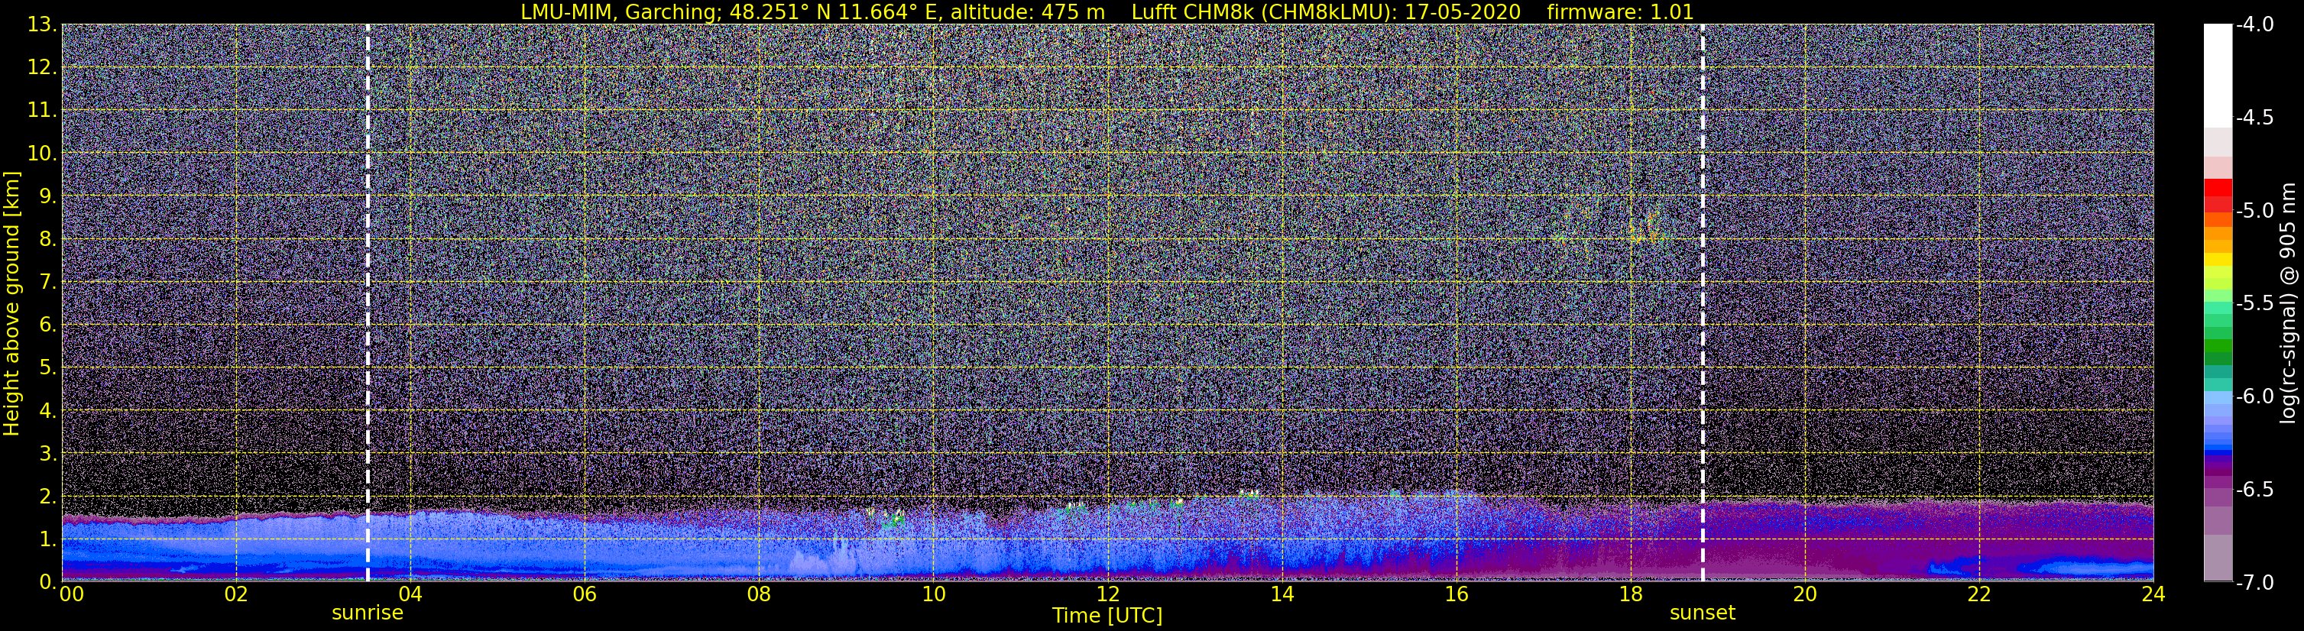Click the '24' time axis tick label
Image resolution: width=2304 pixels, height=631 pixels.
pyautogui.click(x=2153, y=594)
